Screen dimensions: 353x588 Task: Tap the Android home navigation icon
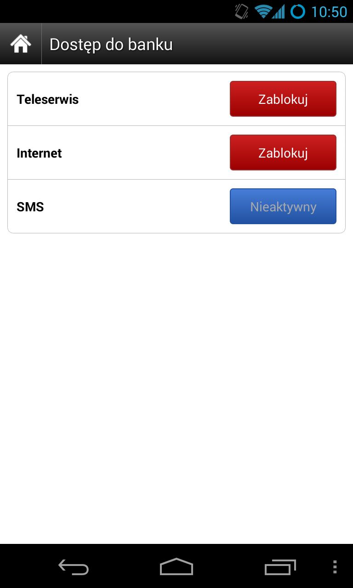coord(176,567)
